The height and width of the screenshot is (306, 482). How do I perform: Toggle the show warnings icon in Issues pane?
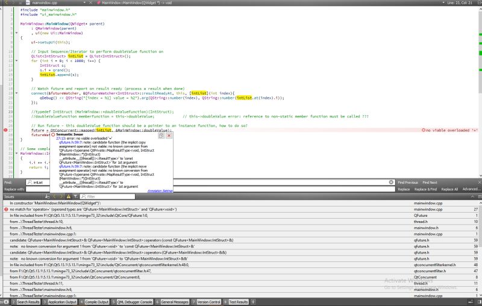click(x=69, y=196)
